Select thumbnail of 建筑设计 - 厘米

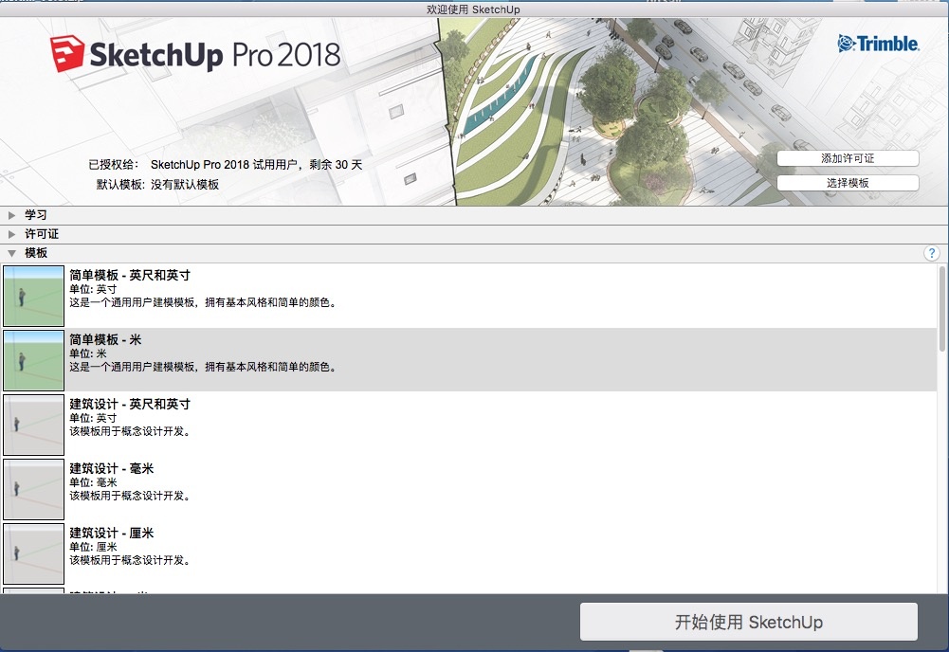click(x=33, y=553)
